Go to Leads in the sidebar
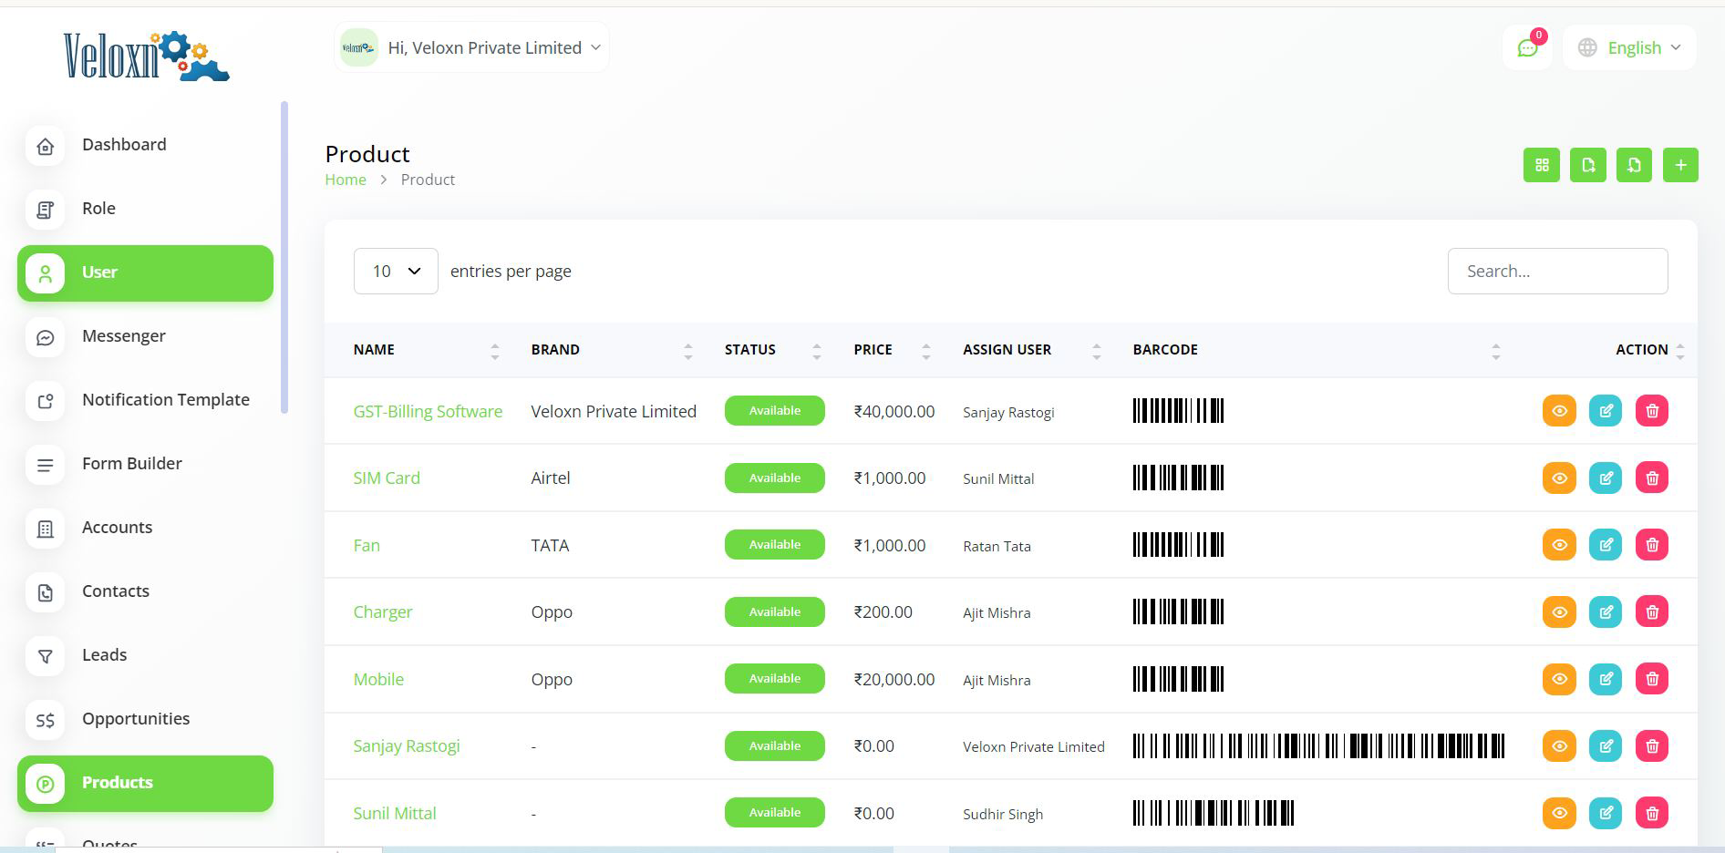1725x853 pixels. pyautogui.click(x=104, y=654)
